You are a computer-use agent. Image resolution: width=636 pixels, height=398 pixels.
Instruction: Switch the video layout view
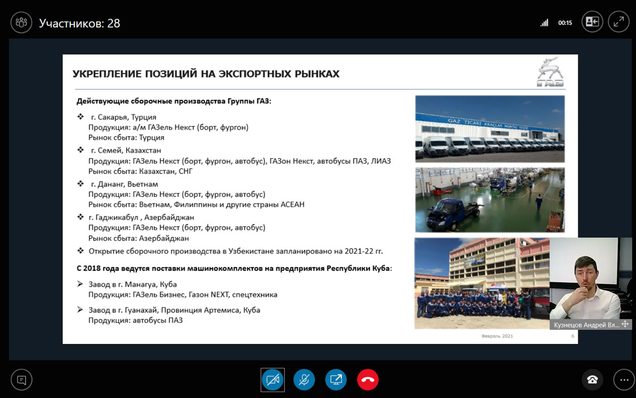[592, 22]
